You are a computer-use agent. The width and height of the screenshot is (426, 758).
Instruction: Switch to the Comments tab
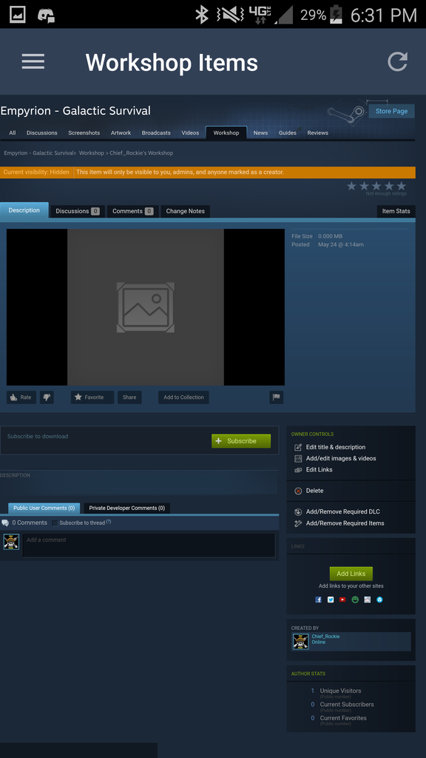(132, 211)
